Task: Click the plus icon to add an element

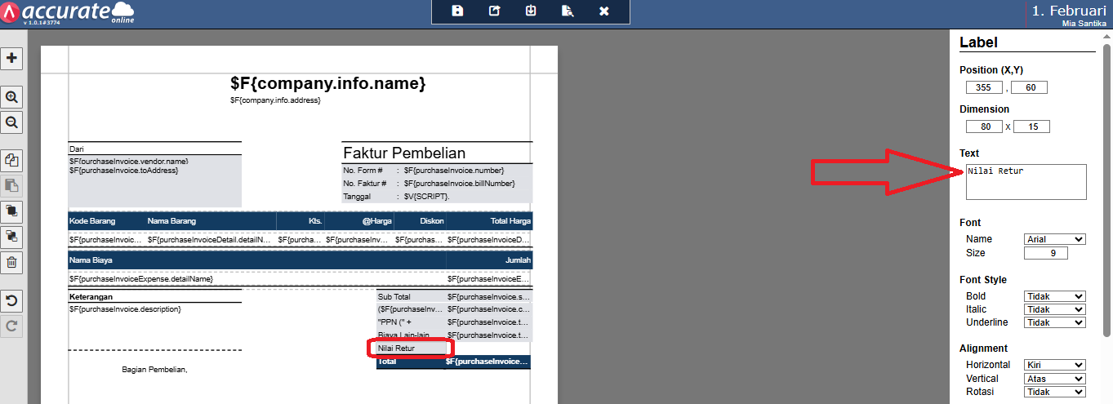Action: point(12,59)
